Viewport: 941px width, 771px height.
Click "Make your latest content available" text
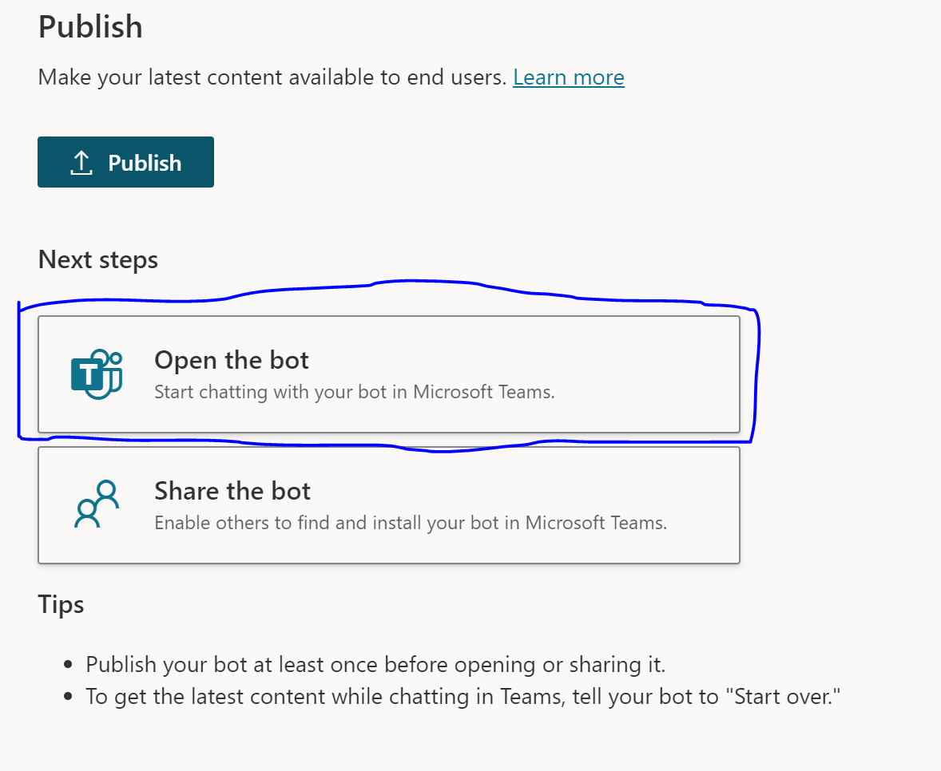[x=272, y=77]
